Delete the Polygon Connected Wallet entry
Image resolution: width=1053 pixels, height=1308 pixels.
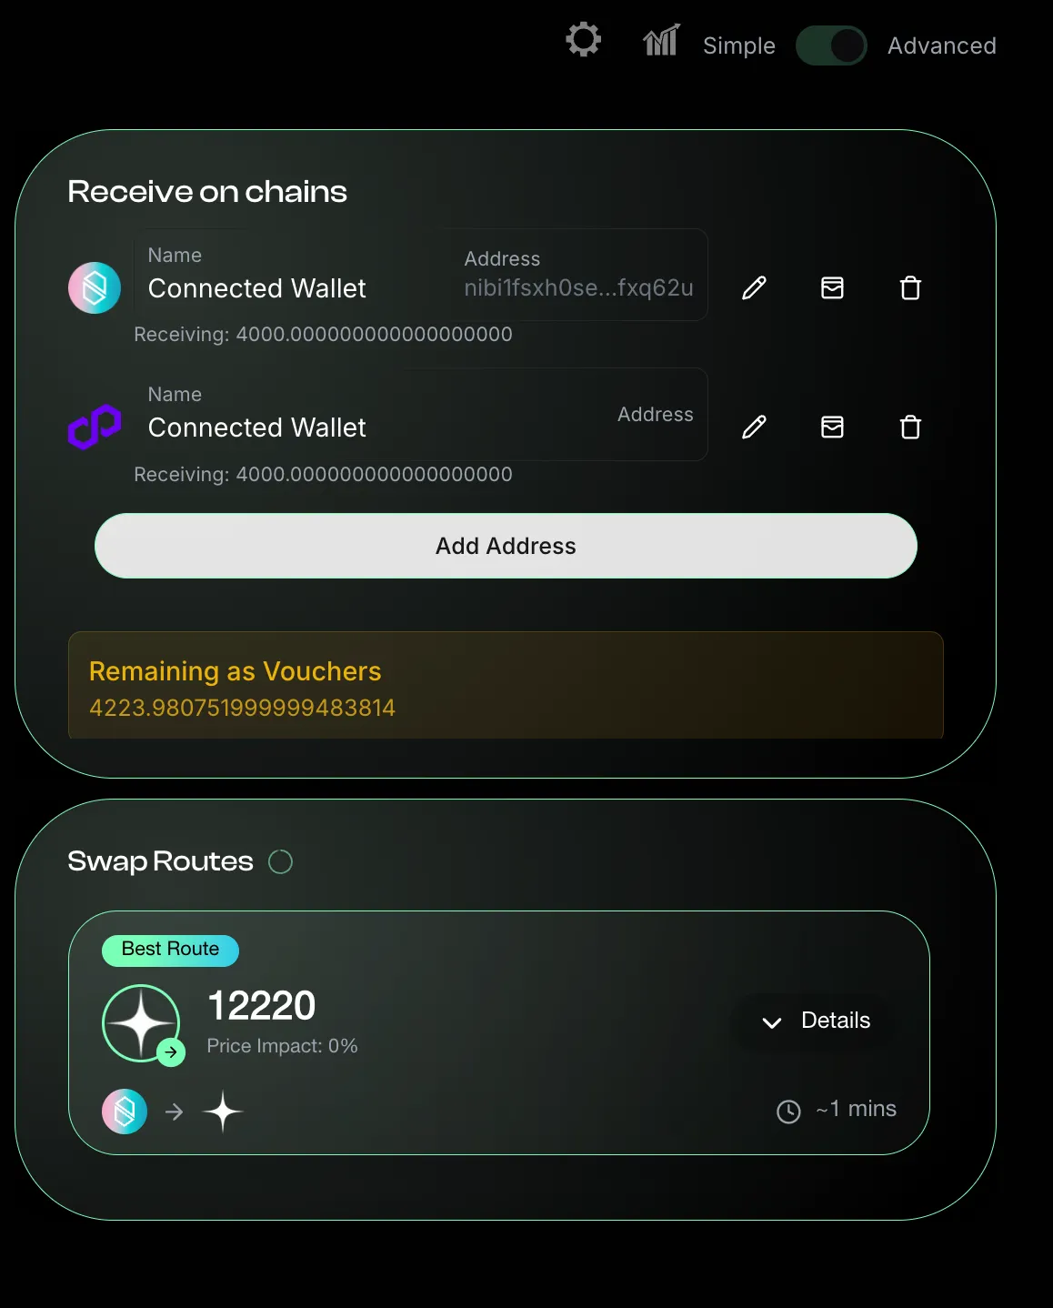point(910,428)
